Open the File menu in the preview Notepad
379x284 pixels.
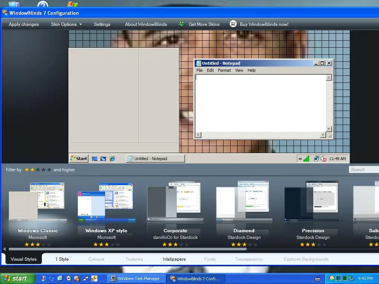coord(199,70)
